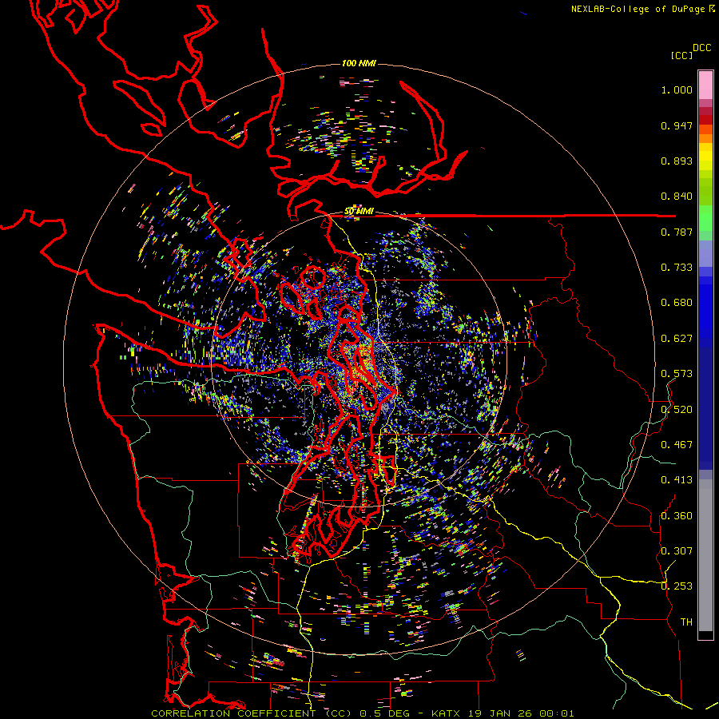Pick the orange legend color band
The height and width of the screenshot is (719, 719).
[705, 138]
